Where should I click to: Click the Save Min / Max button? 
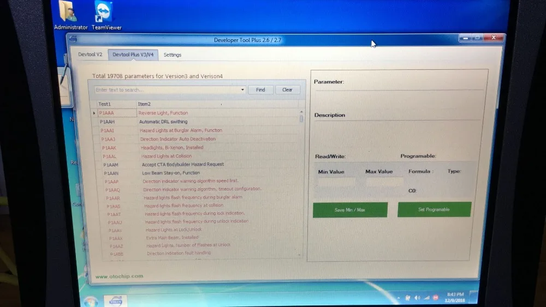click(x=350, y=210)
